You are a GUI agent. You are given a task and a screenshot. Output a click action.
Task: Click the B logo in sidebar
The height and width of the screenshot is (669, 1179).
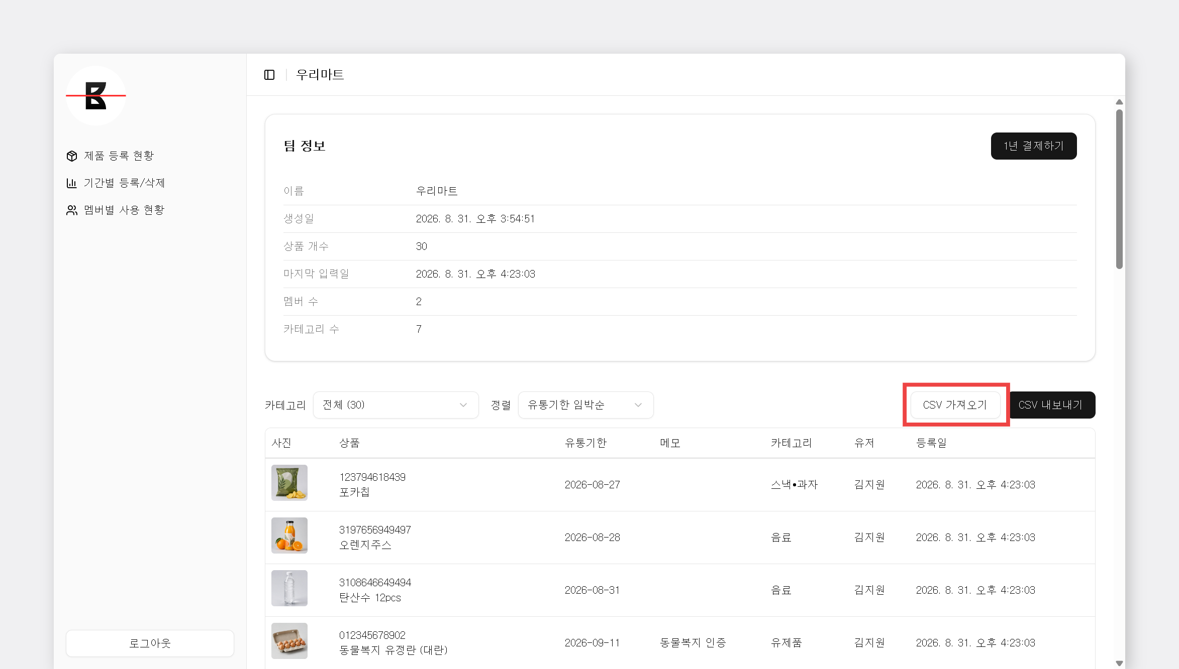(96, 95)
